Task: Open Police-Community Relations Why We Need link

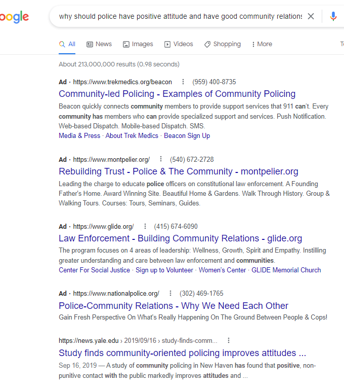Action: pos(174,306)
